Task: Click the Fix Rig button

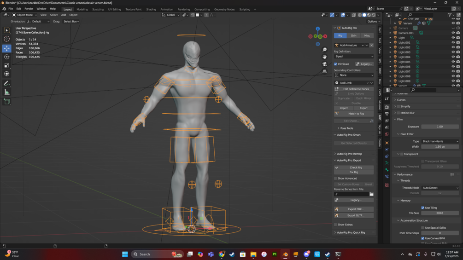Action: coord(354,172)
